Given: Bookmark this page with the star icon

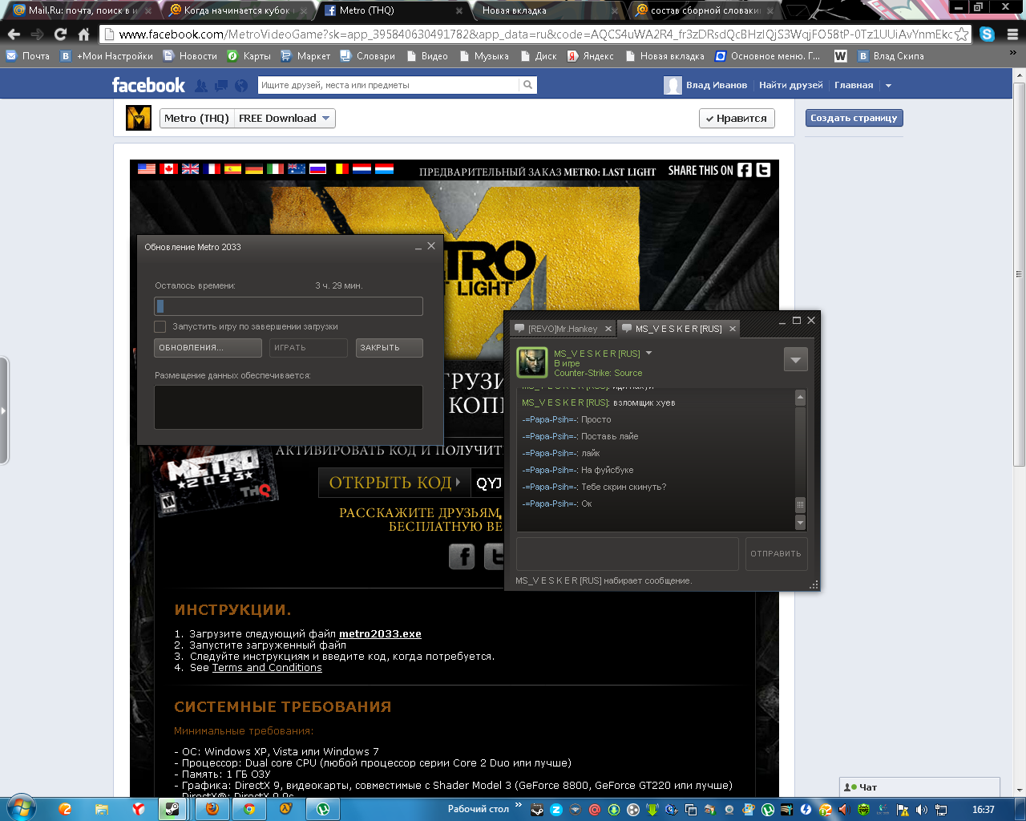Looking at the screenshot, I should (x=961, y=34).
